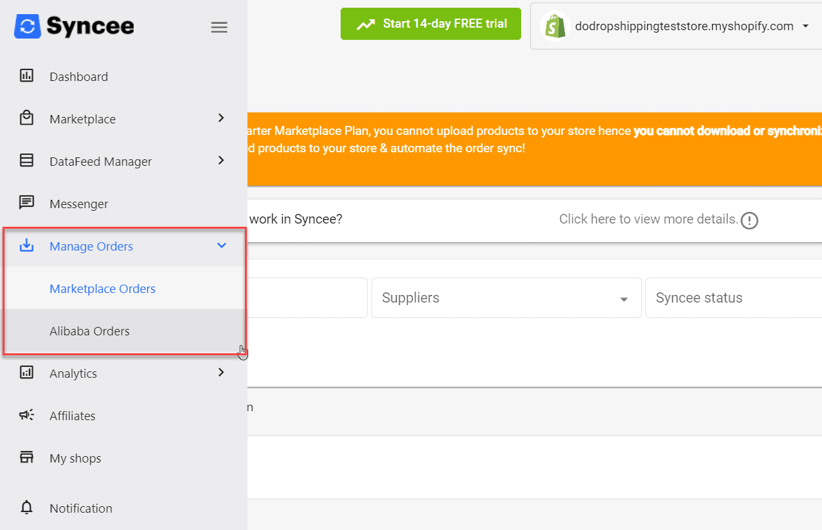The width and height of the screenshot is (822, 530).
Task: Click the DataFeed Manager table icon
Action: coord(26,161)
